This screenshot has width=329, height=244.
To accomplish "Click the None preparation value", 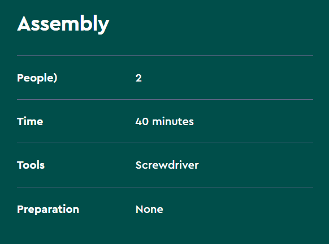I will [149, 209].
